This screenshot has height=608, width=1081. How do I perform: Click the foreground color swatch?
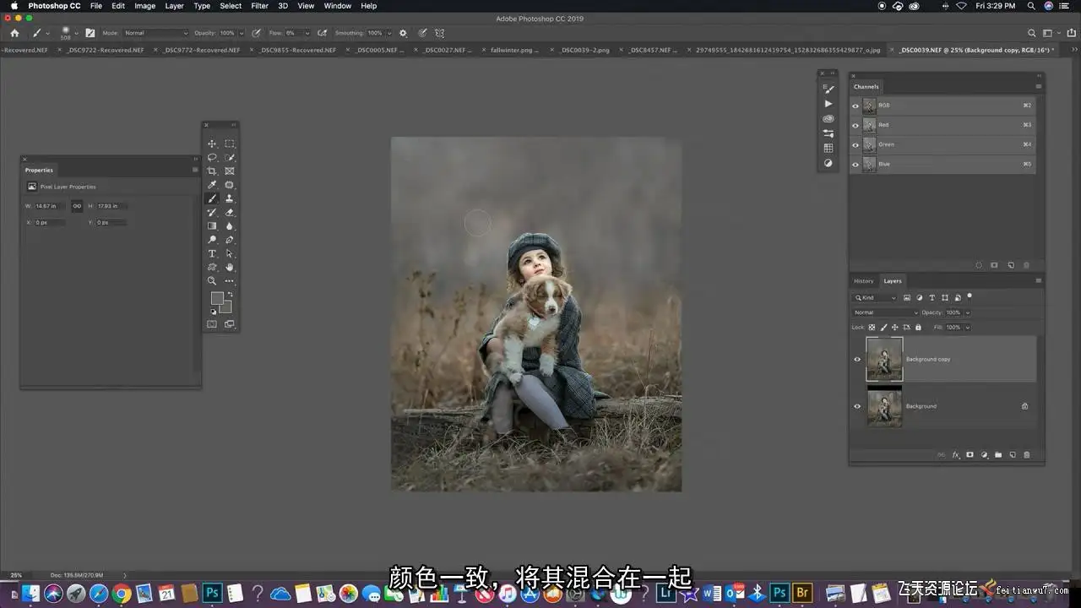[x=216, y=298]
